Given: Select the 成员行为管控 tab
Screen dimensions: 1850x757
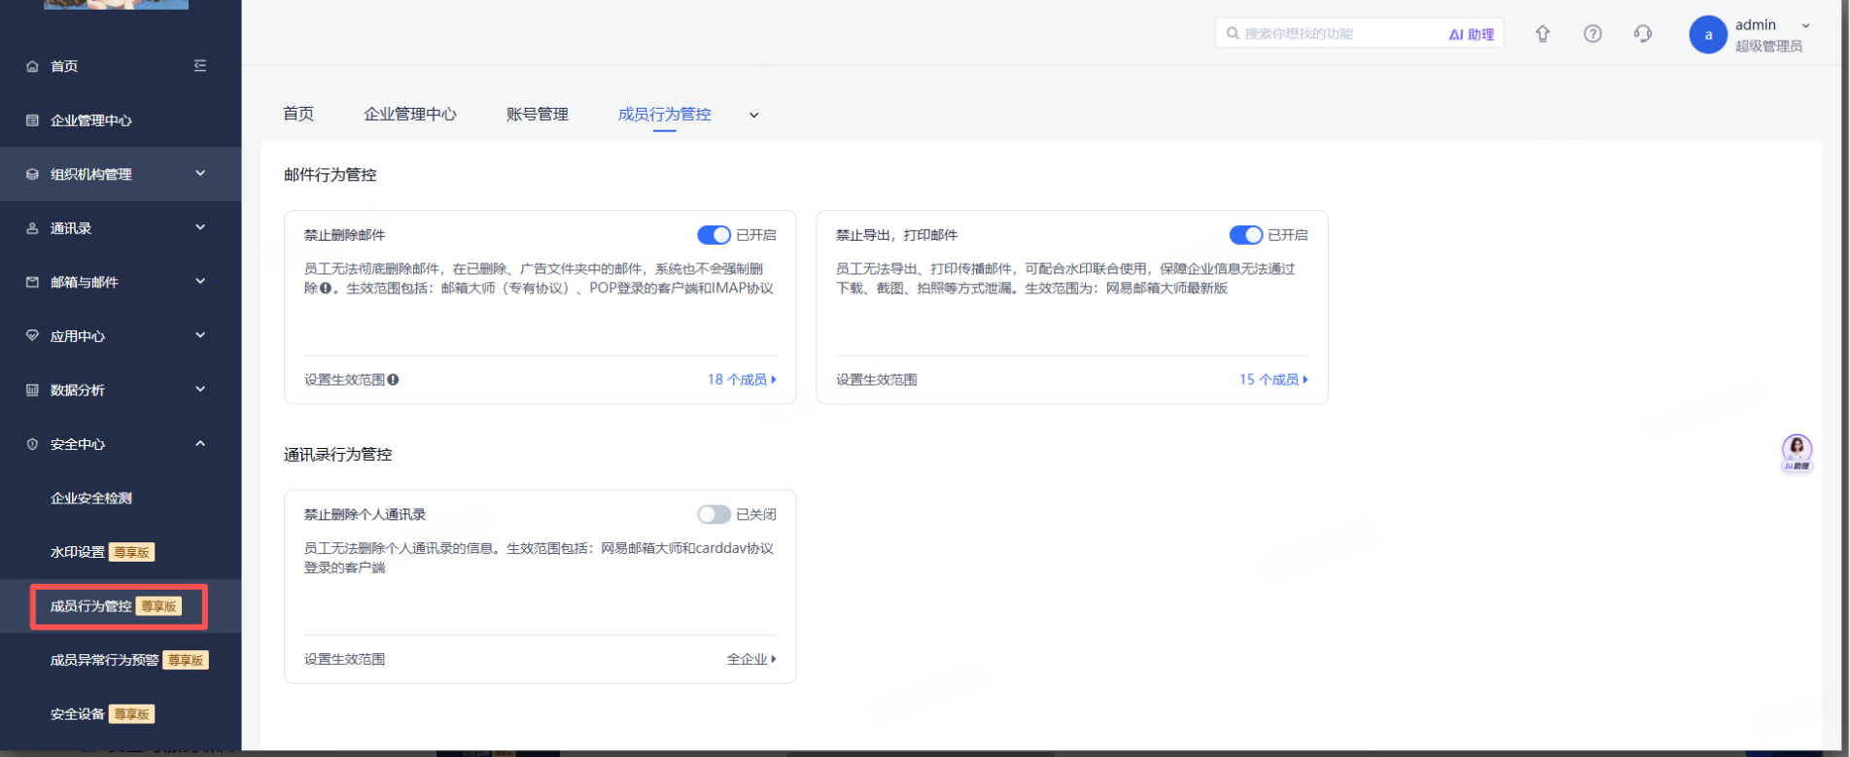Looking at the screenshot, I should pos(665,114).
